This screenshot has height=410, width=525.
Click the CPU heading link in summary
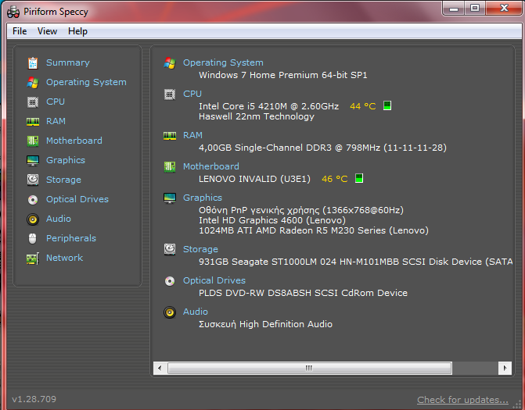click(192, 94)
